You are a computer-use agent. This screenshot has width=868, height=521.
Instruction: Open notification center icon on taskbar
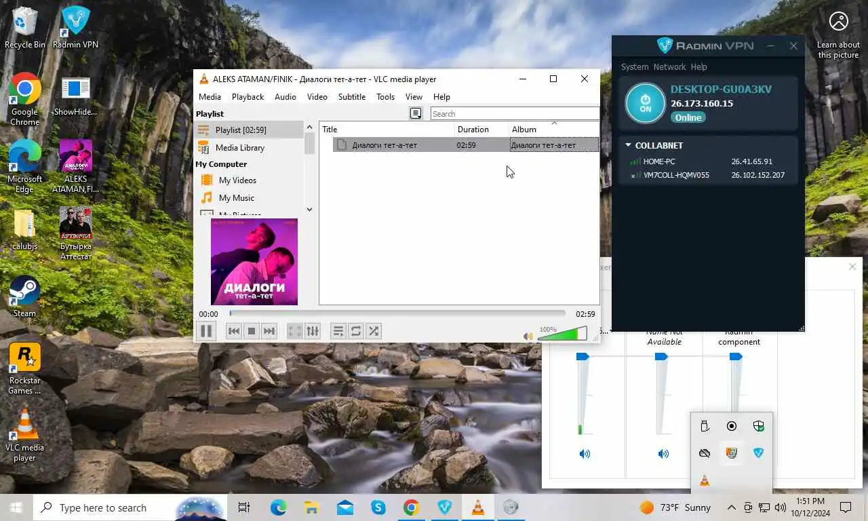[846, 507]
